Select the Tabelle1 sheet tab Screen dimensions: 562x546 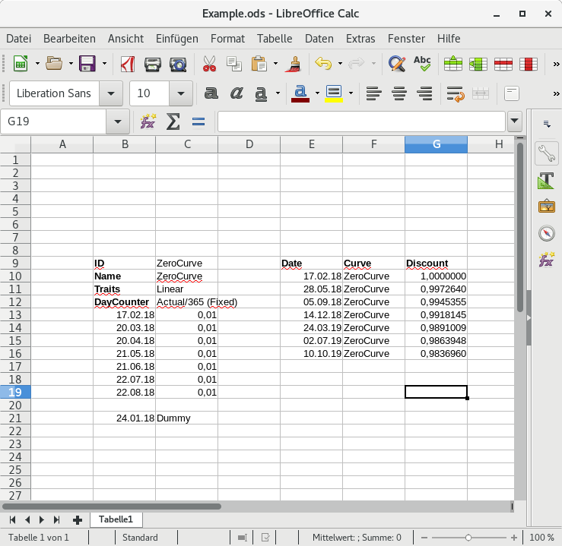[116, 519]
